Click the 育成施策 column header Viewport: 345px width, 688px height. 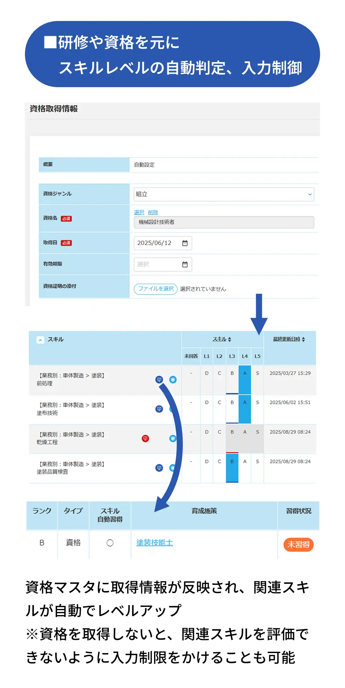204,511
